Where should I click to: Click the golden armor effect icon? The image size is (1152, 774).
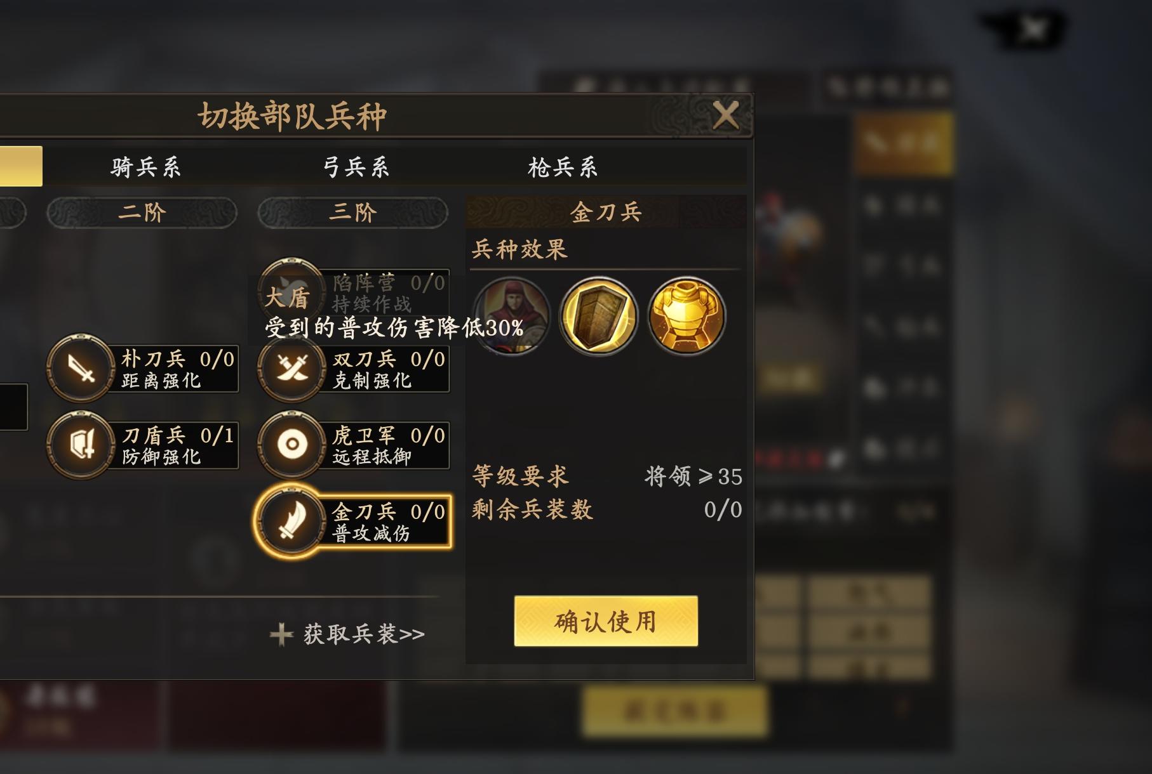coord(686,317)
